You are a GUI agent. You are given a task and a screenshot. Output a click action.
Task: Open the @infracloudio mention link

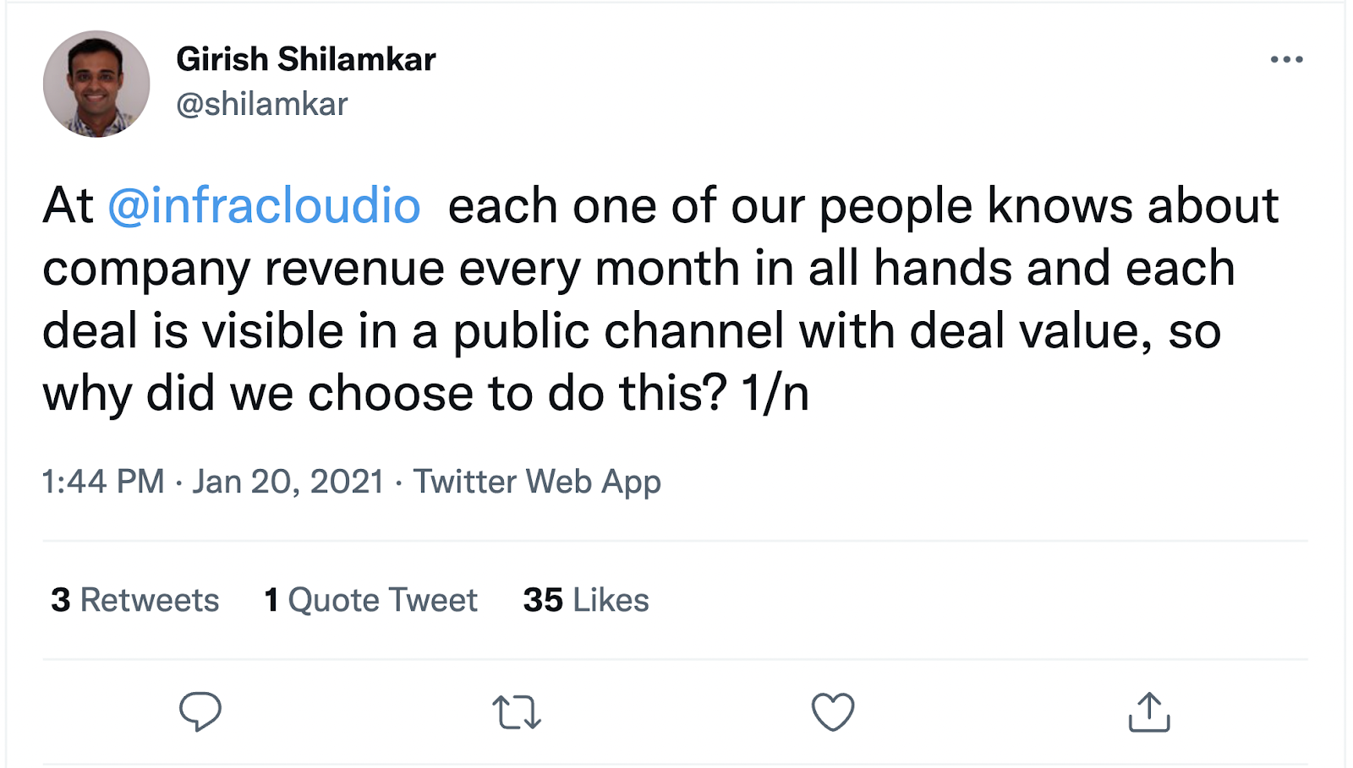tap(264, 206)
